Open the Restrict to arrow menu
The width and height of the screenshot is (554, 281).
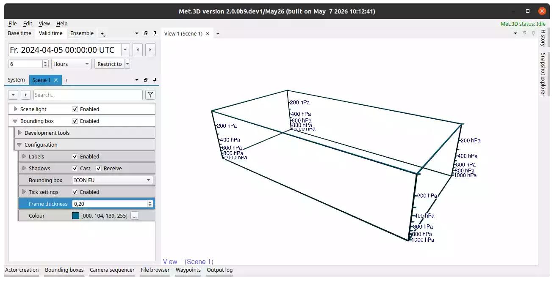127,64
